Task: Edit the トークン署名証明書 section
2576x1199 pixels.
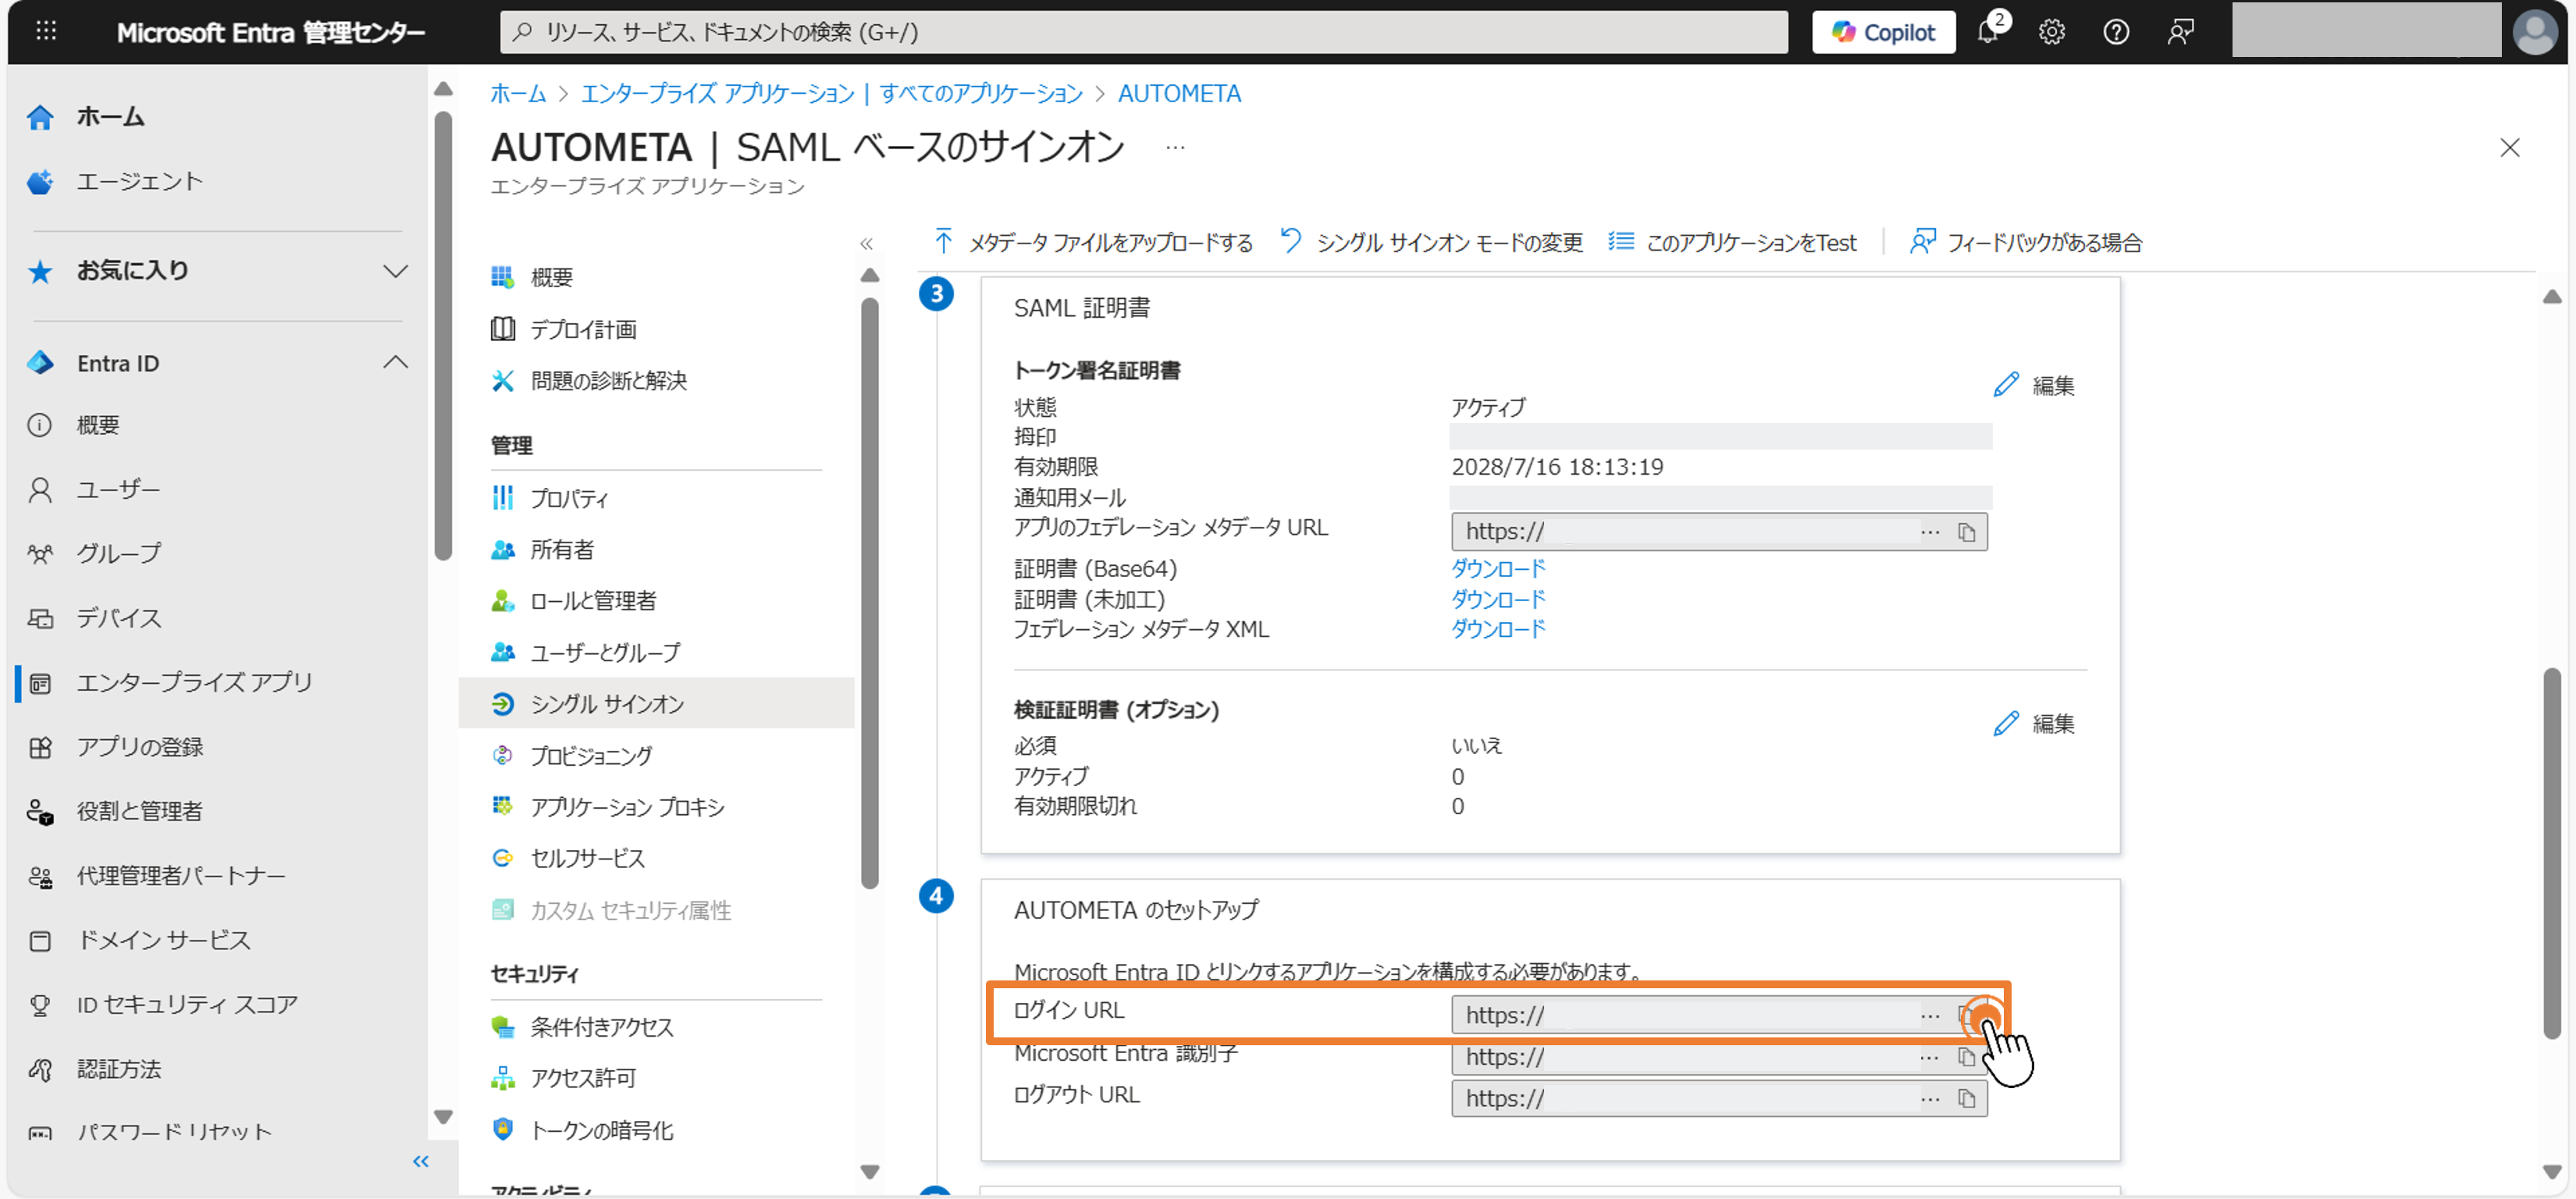Action: pyautogui.click(x=2034, y=385)
